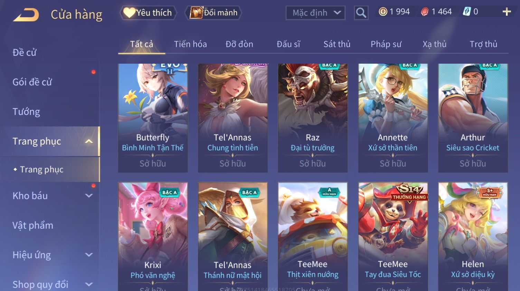Switch to the Sát thủ tab
Image resolution: width=520 pixels, height=291 pixels.
[x=337, y=44]
